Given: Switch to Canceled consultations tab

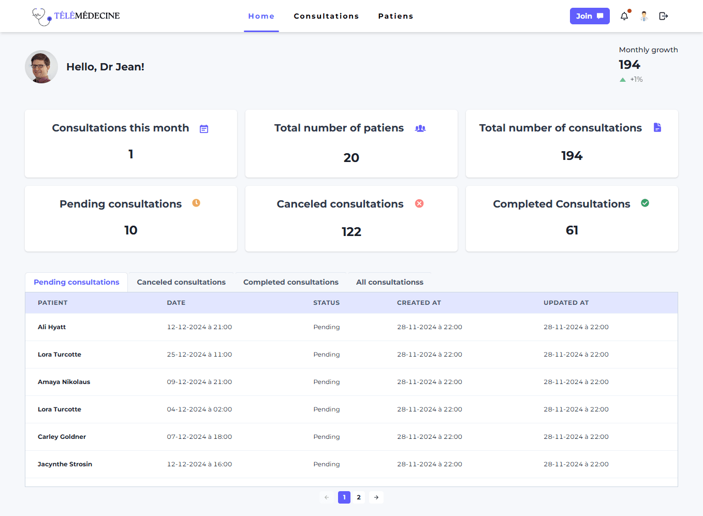Looking at the screenshot, I should coord(181,282).
